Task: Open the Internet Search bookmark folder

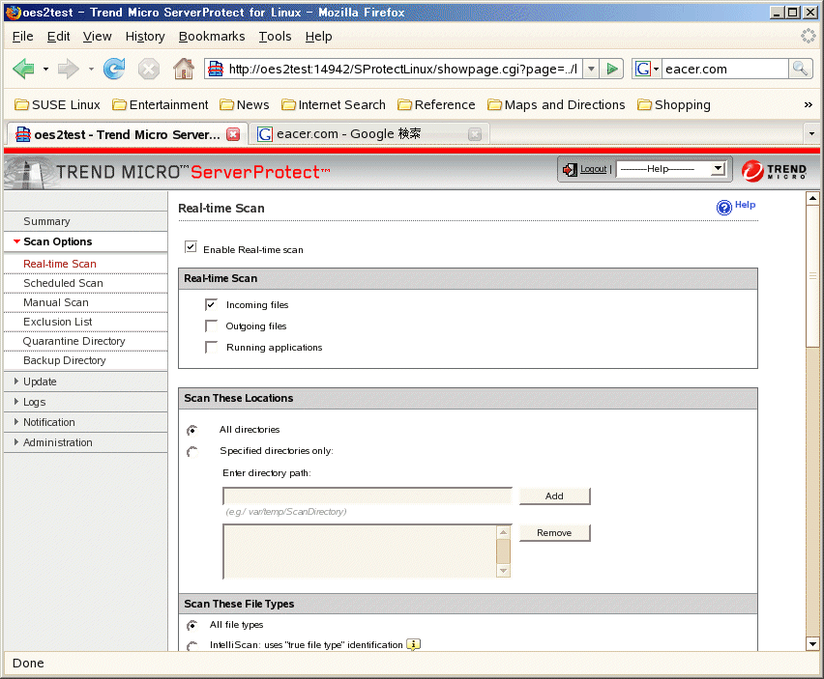Action: click(x=333, y=105)
